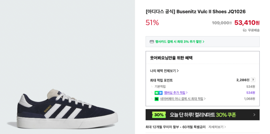This screenshot has width=270, height=134.
Task: Open the points help question mark
Action: (253, 80)
